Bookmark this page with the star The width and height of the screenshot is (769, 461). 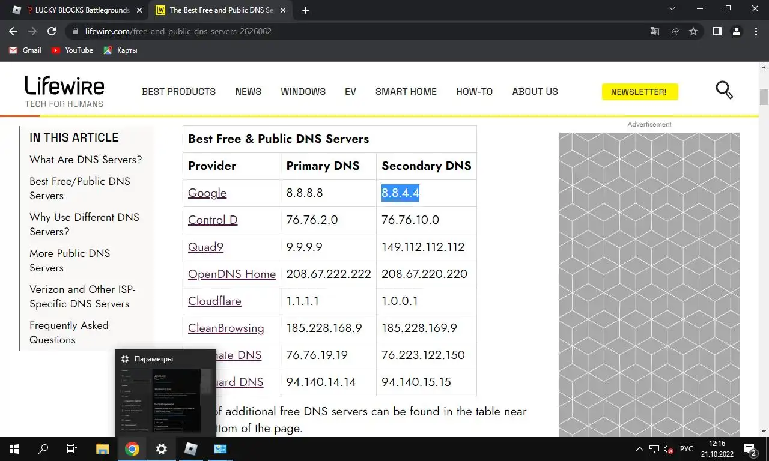(x=693, y=31)
